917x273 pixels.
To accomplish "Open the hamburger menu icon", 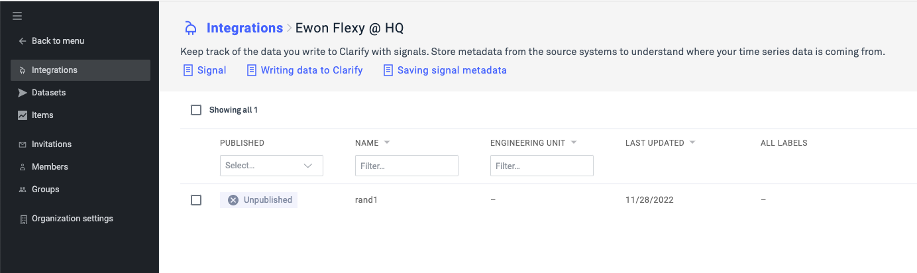I will tap(17, 16).
